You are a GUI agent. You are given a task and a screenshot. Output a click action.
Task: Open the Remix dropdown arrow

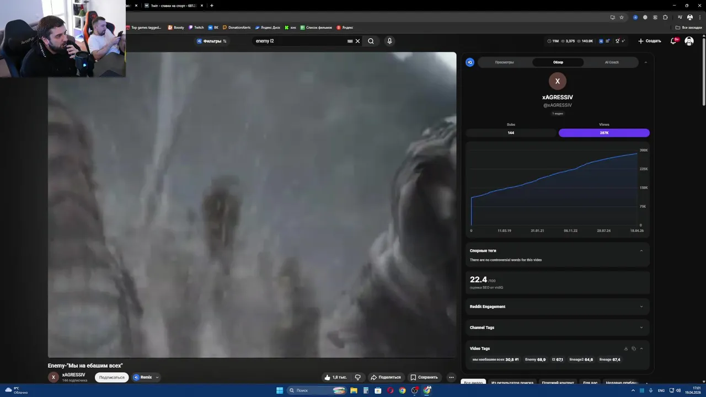(157, 377)
